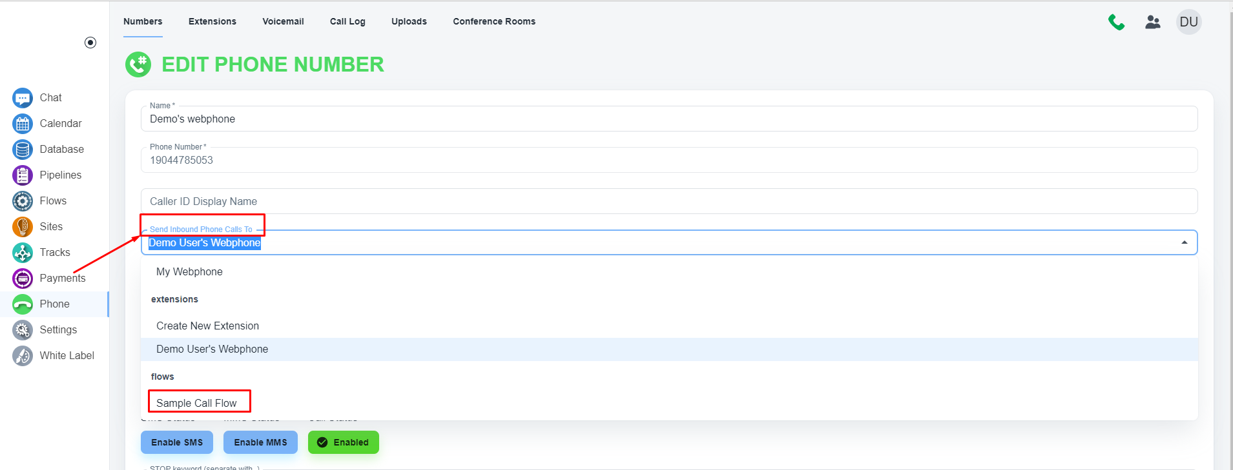Open the Database sidebar icon
The width and height of the screenshot is (1233, 470).
23,150
